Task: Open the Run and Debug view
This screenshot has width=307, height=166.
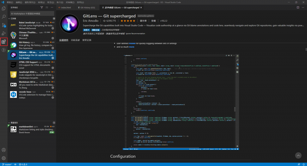Action: click(x=4, y=33)
